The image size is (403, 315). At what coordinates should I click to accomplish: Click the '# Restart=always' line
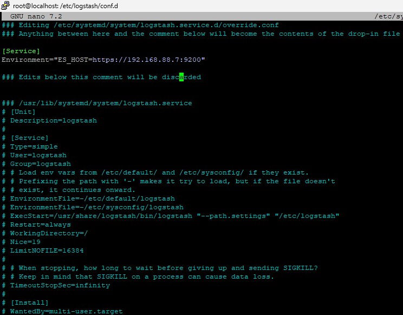[x=36, y=224]
